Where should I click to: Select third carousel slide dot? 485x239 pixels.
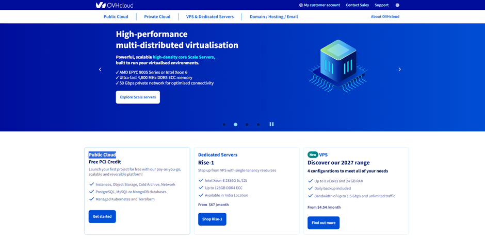[247, 125]
